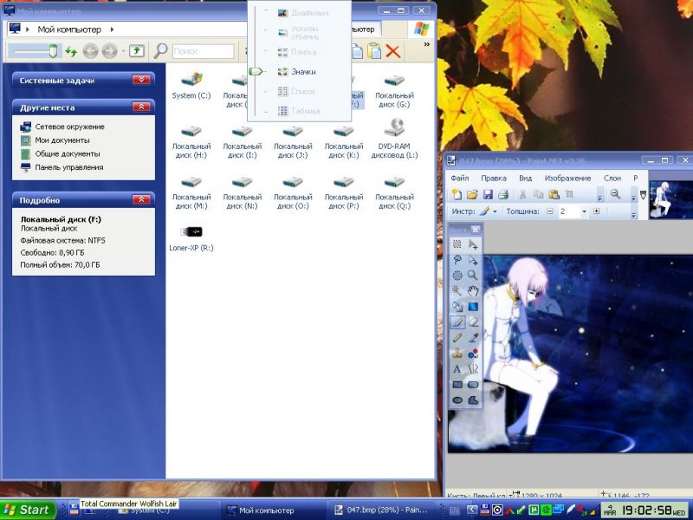Click the red Delete X icon in Explorer toolbar
This screenshot has width=693, height=520.
pyautogui.click(x=393, y=51)
